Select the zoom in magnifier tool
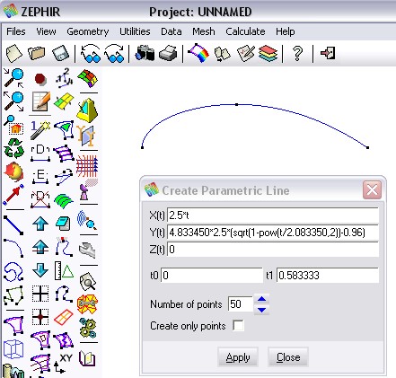This screenshot has height=378, width=396. 13,78
